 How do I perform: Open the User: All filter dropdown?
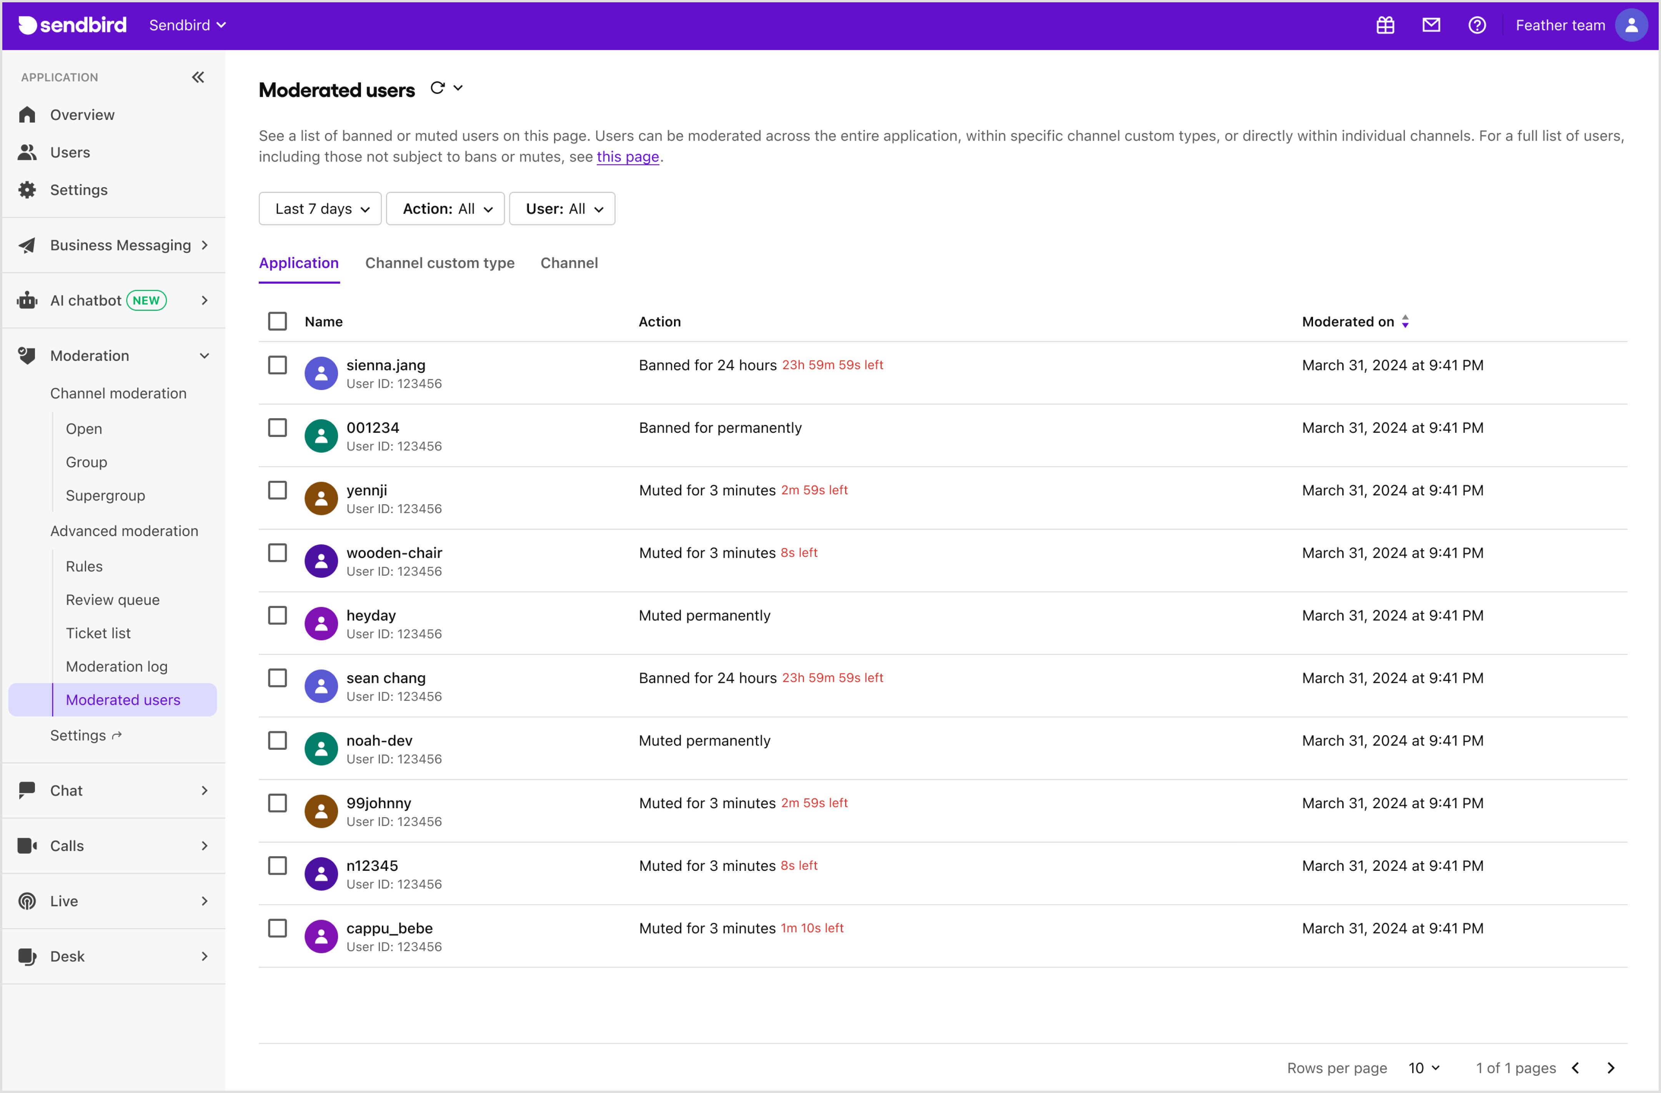tap(563, 209)
